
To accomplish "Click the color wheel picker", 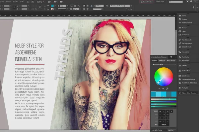I will click(x=164, y=77).
